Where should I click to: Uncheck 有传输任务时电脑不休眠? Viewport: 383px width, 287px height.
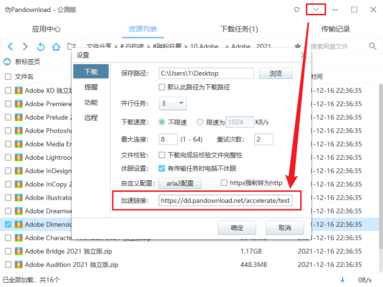pos(162,168)
